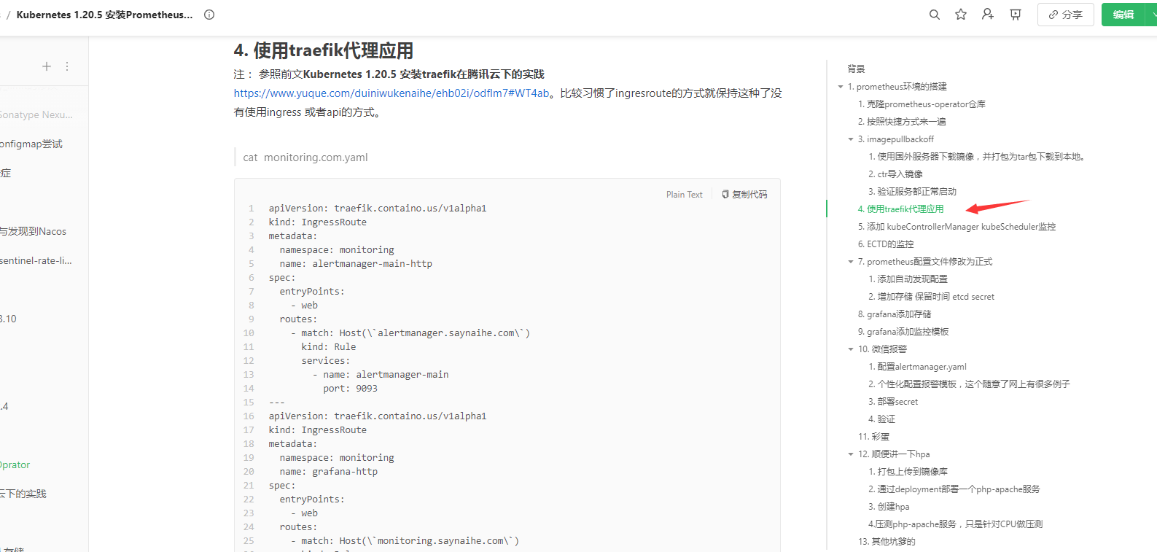Go to 3. 创建hpa outline entry
This screenshot has width=1157, height=552.
(x=889, y=507)
